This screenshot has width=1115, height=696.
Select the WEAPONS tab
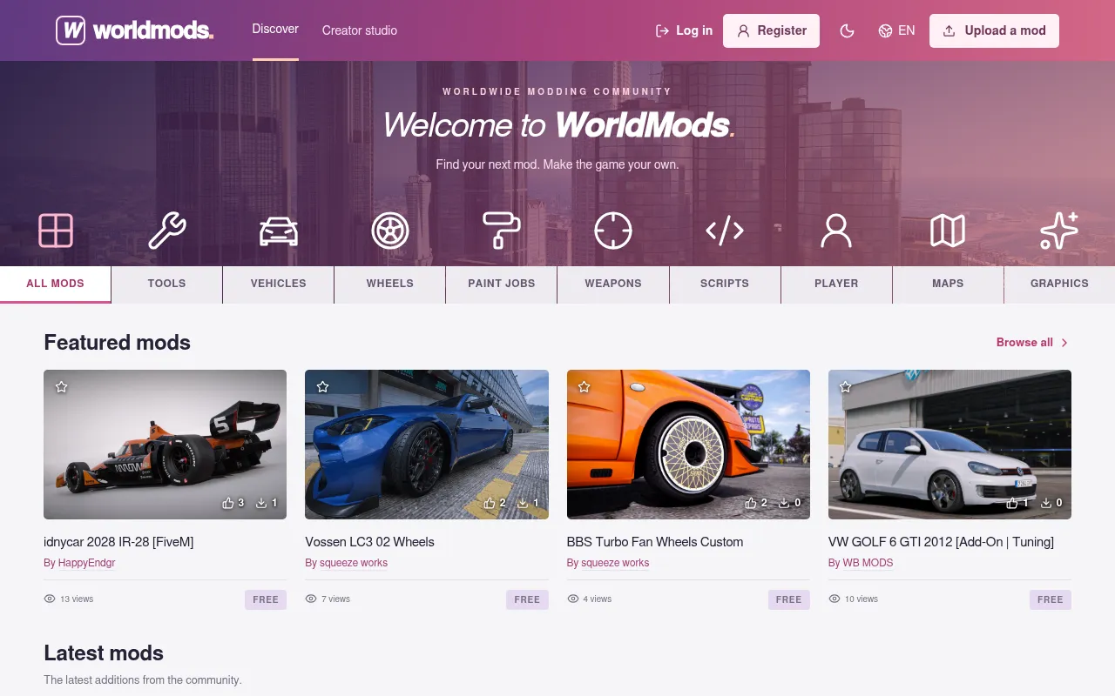coord(613,284)
